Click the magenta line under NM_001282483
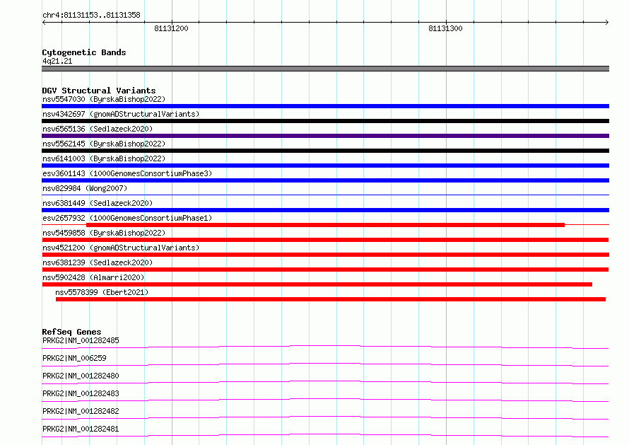Screen dimensions: 629x445 tap(325, 399)
